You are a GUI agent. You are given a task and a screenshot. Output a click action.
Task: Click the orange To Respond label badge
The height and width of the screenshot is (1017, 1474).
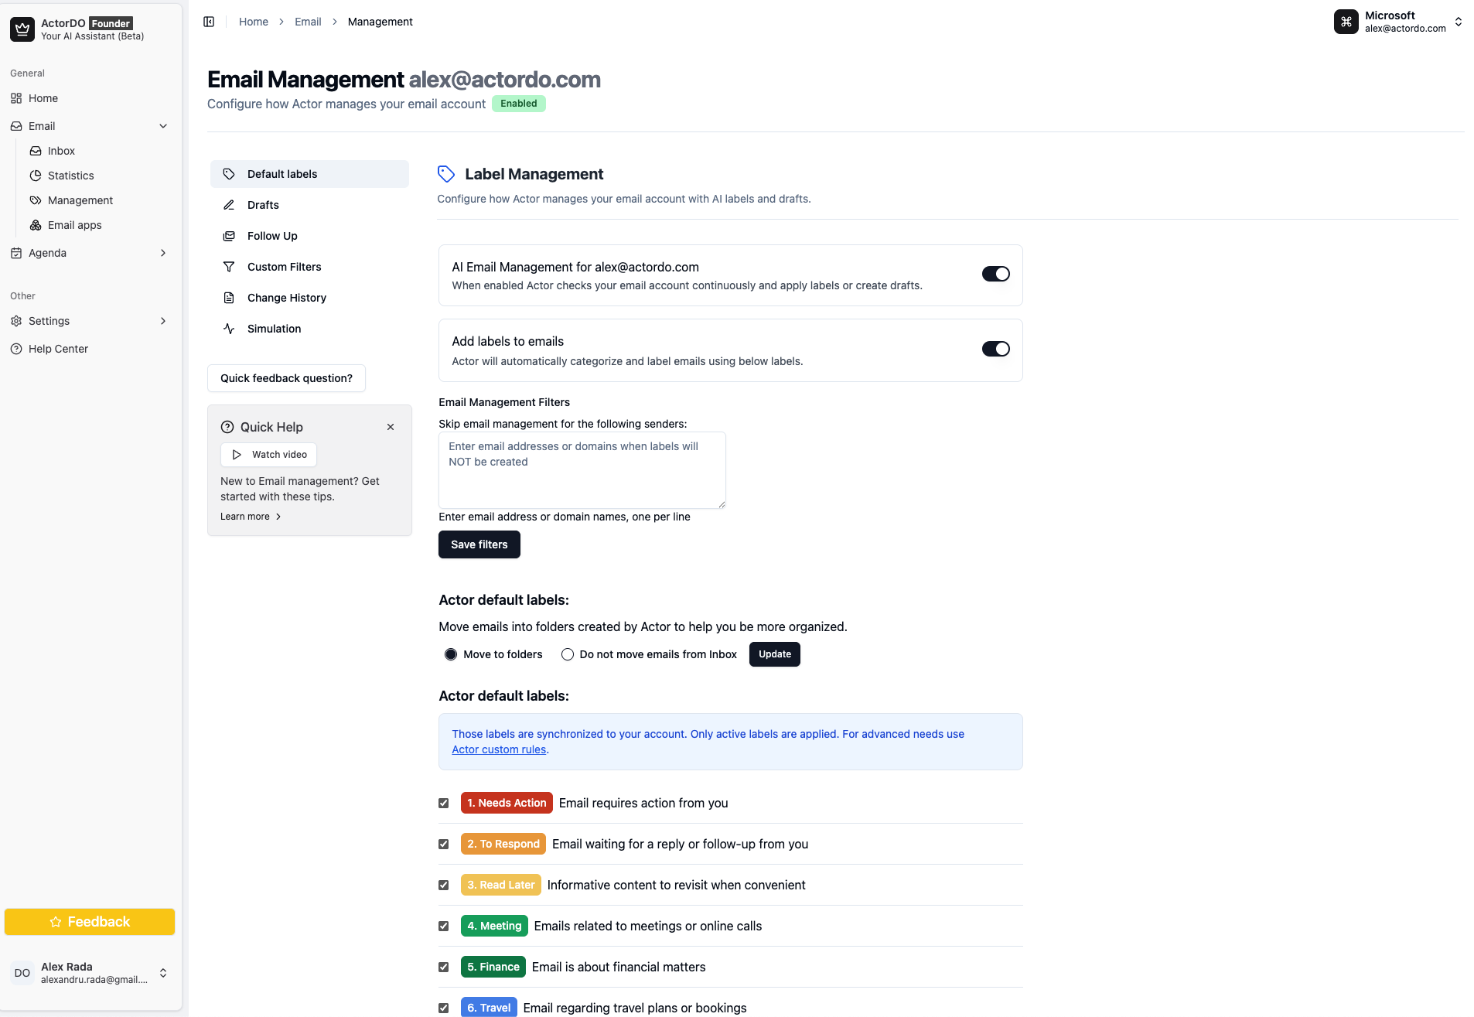coord(503,844)
